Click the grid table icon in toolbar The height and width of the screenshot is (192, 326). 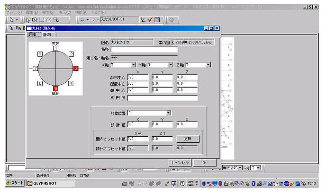(x=157, y=20)
